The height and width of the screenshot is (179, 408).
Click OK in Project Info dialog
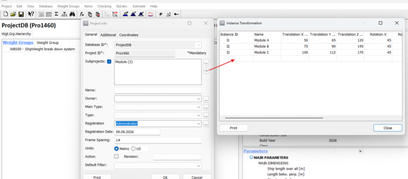165,177
